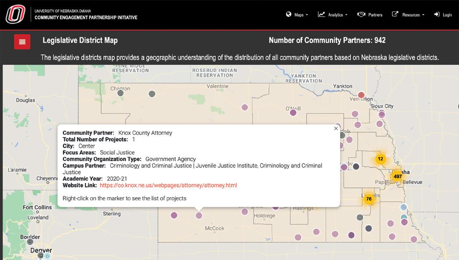This screenshot has height=260, width=459.
Task: Click the 2020-21 academic year value
Action: coord(117,179)
